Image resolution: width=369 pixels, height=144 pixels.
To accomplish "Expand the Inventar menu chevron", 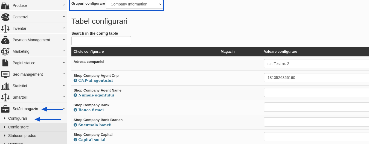I will pyautogui.click(x=64, y=28).
